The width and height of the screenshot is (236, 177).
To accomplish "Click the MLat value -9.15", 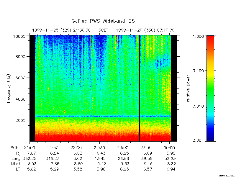I will pyautogui.click(x=146, y=164).
